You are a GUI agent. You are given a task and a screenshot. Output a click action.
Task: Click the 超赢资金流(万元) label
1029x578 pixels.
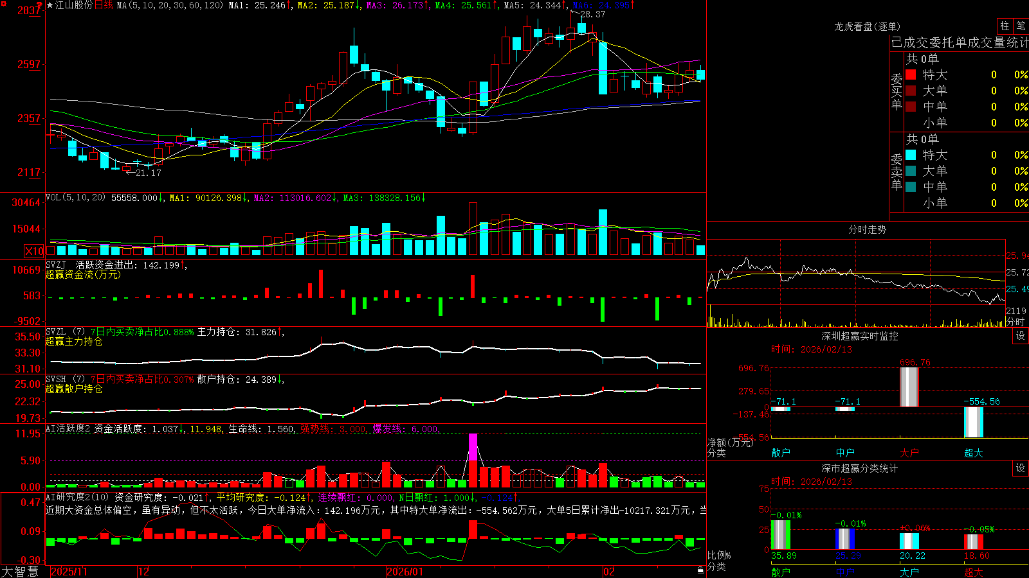pyautogui.click(x=83, y=274)
